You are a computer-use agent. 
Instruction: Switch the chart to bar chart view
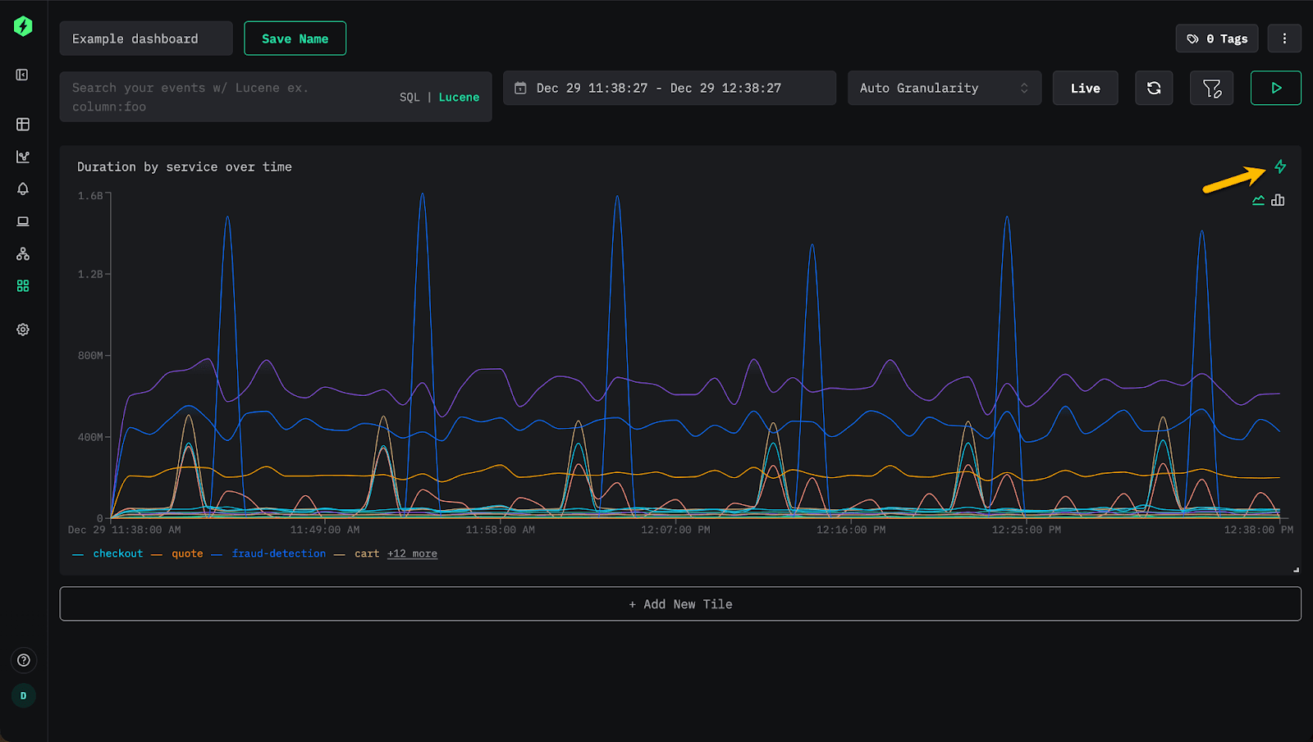pyautogui.click(x=1277, y=199)
